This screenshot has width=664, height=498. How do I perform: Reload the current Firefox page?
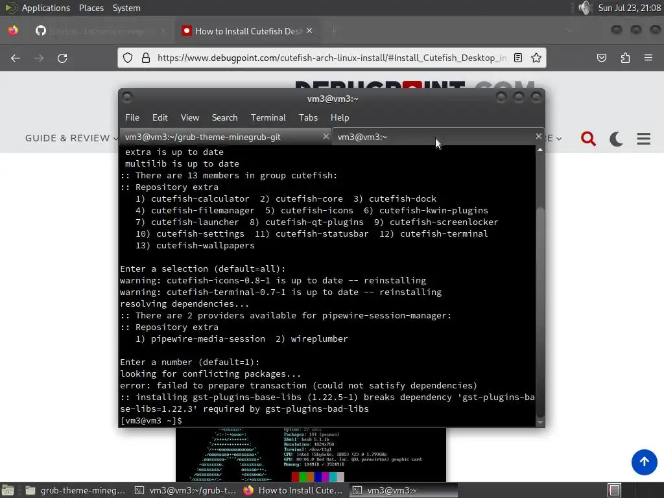click(62, 58)
